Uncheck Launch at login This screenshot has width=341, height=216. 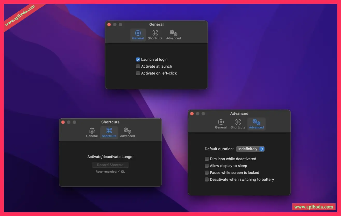tap(138, 60)
